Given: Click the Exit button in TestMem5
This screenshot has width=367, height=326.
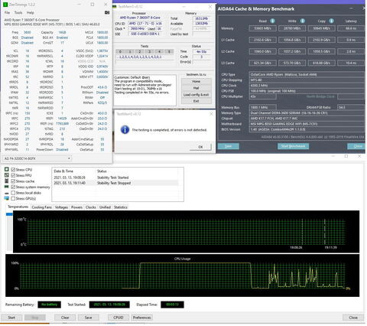Looking at the screenshot, I should pyautogui.click(x=196, y=101).
